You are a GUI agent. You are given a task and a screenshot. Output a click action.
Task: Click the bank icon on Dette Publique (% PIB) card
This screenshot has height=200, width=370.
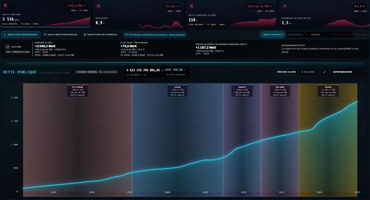pos(192,6)
